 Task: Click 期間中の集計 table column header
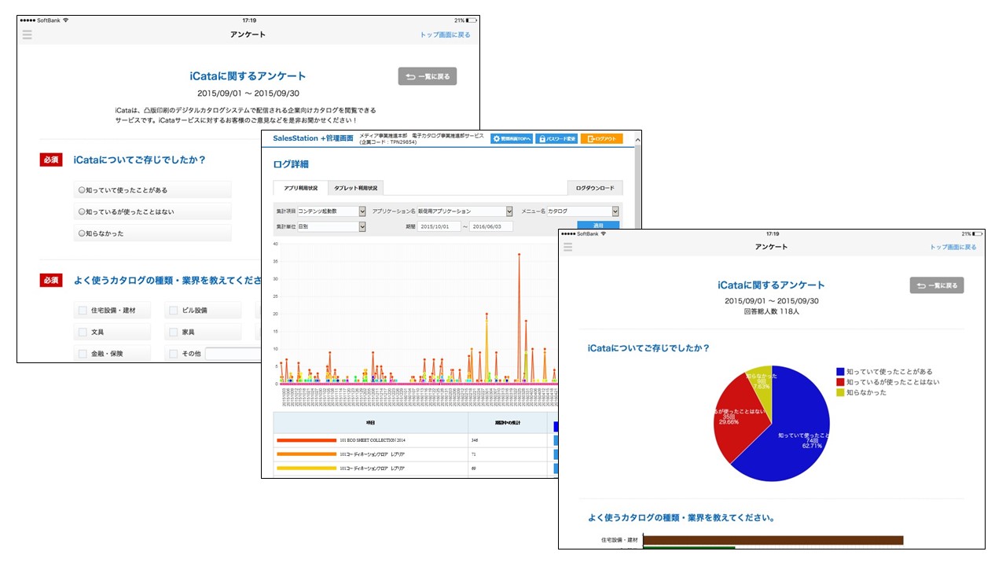pyautogui.click(x=507, y=422)
